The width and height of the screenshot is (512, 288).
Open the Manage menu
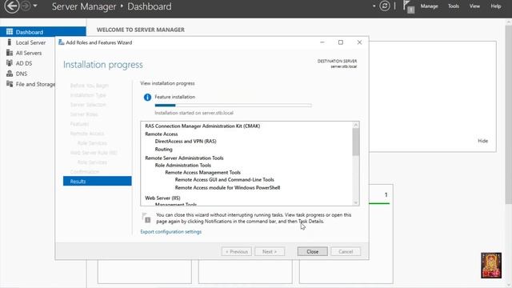(429, 6)
